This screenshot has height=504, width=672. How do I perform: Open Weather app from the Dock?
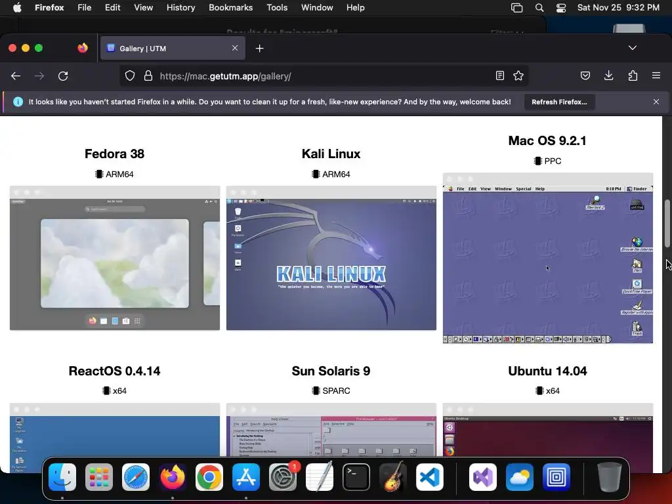pyautogui.click(x=520, y=477)
